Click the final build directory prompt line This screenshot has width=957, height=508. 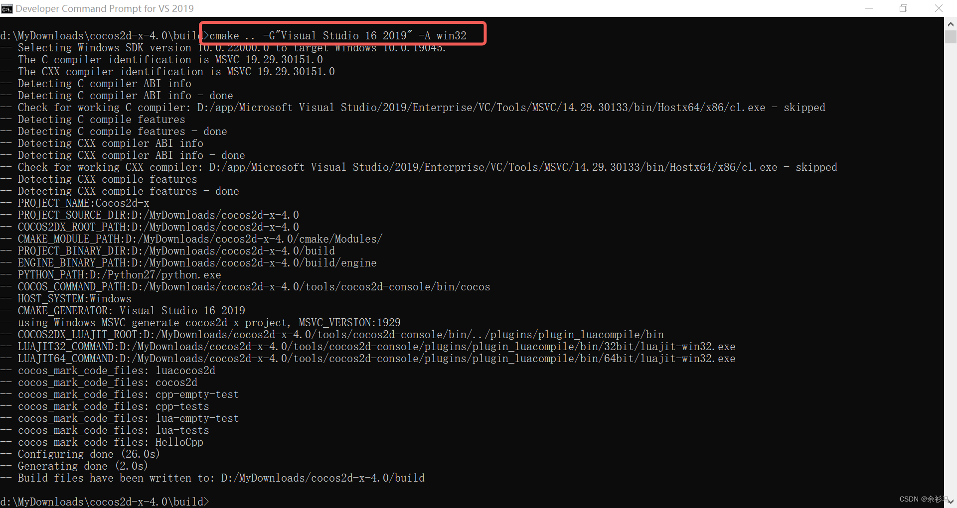coord(105,502)
